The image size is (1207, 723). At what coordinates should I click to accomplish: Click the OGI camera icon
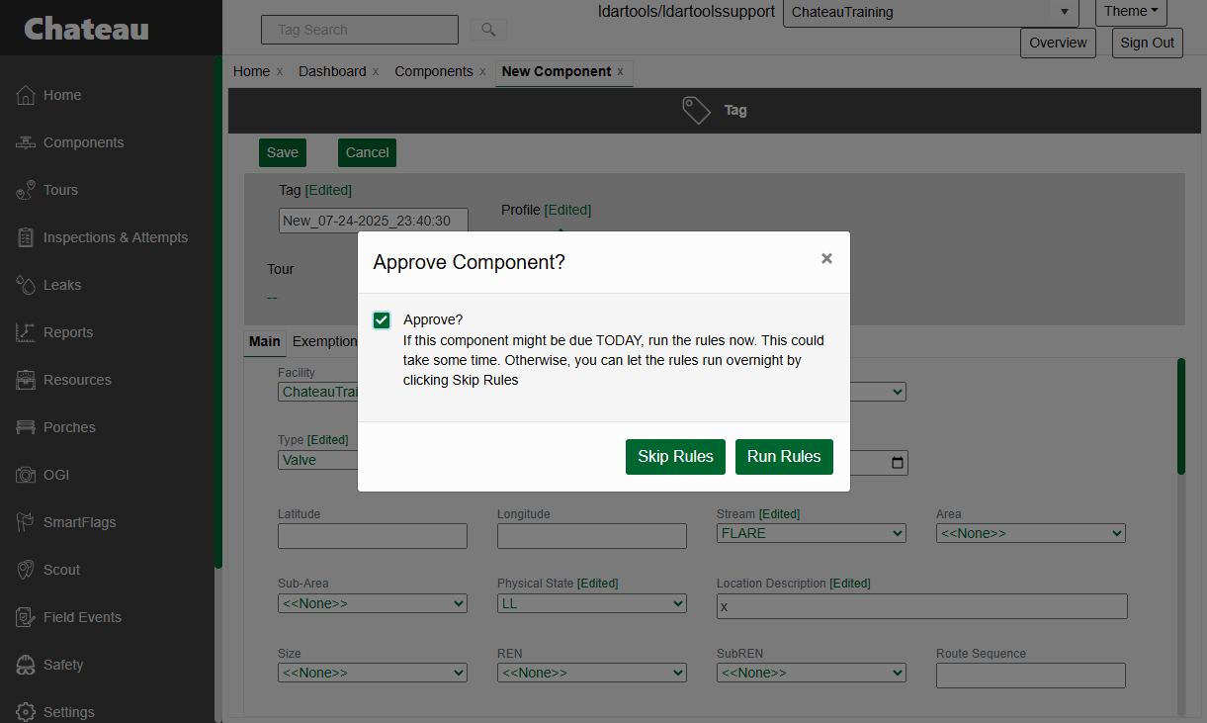(26, 475)
